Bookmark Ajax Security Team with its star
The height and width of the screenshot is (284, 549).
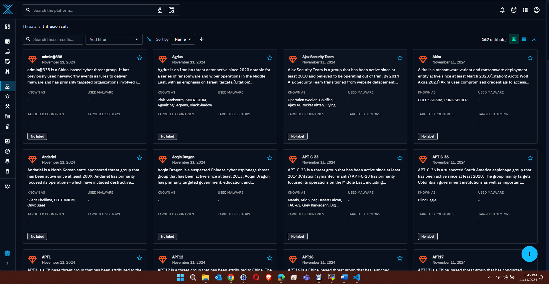[400, 58]
